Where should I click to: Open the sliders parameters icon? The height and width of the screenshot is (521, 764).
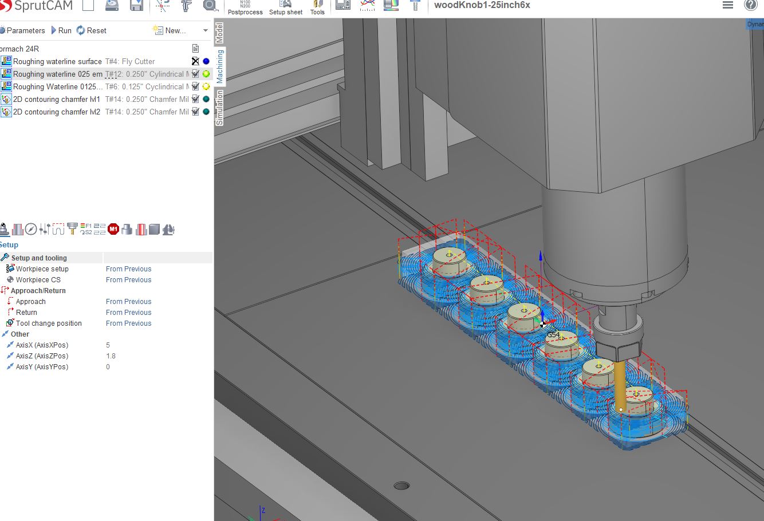[x=45, y=230]
